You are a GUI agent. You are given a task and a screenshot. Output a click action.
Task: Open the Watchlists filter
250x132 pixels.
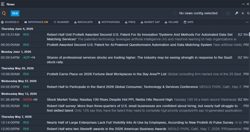click(x=83, y=22)
